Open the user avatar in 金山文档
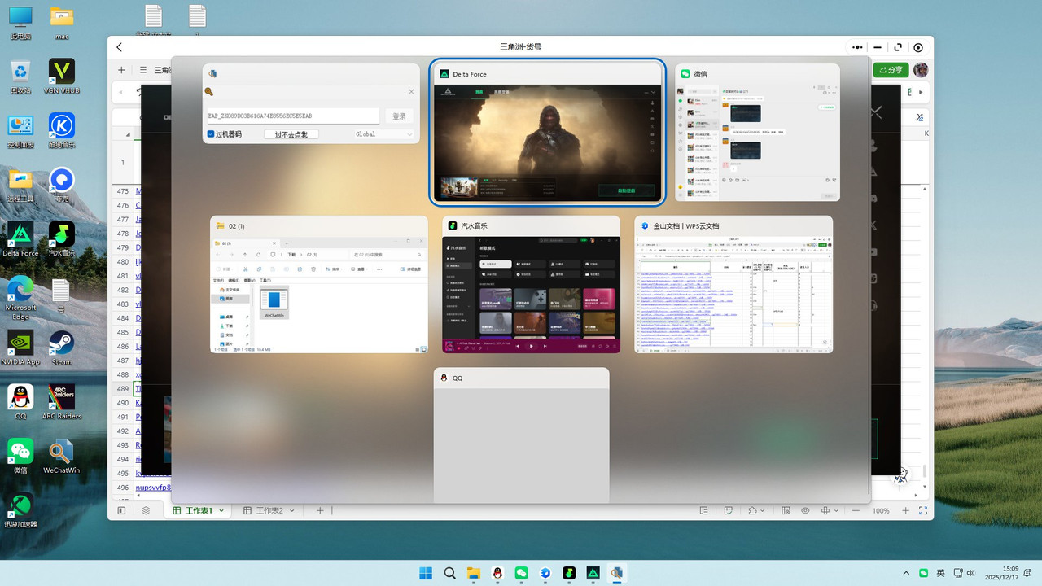This screenshot has width=1042, height=586. 921,70
